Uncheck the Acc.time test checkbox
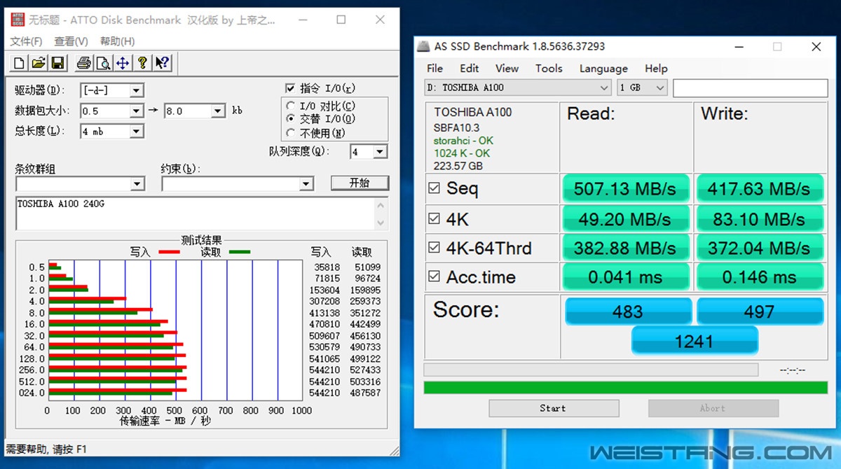841x469 pixels. pyautogui.click(x=435, y=276)
